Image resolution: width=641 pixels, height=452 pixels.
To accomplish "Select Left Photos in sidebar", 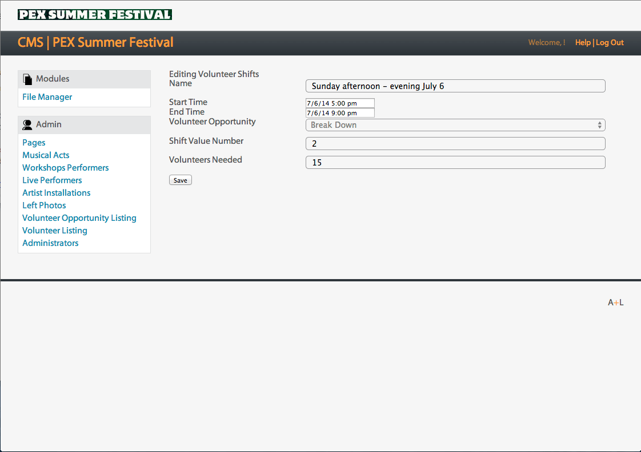I will coord(44,205).
